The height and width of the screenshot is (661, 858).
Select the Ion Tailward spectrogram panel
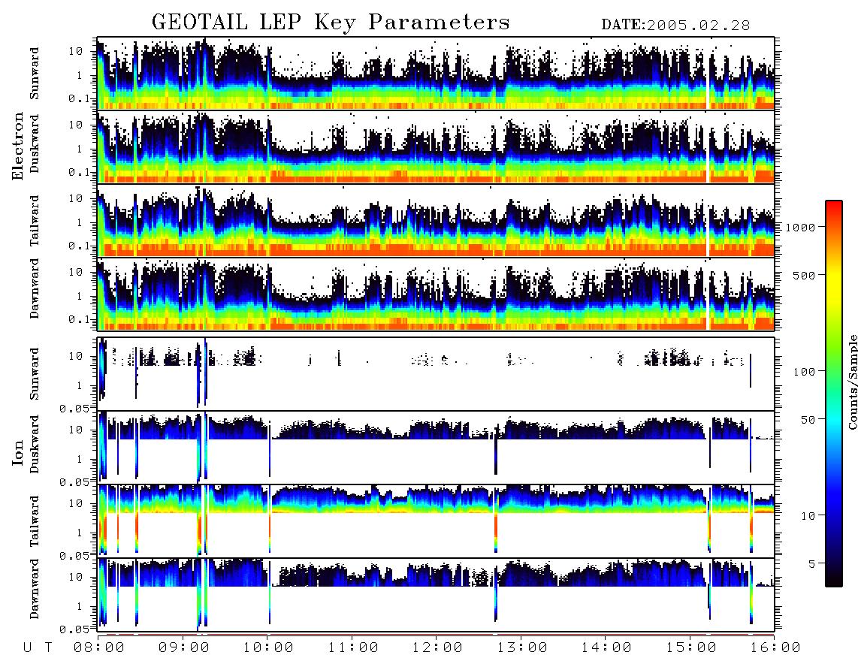pyautogui.click(x=436, y=521)
